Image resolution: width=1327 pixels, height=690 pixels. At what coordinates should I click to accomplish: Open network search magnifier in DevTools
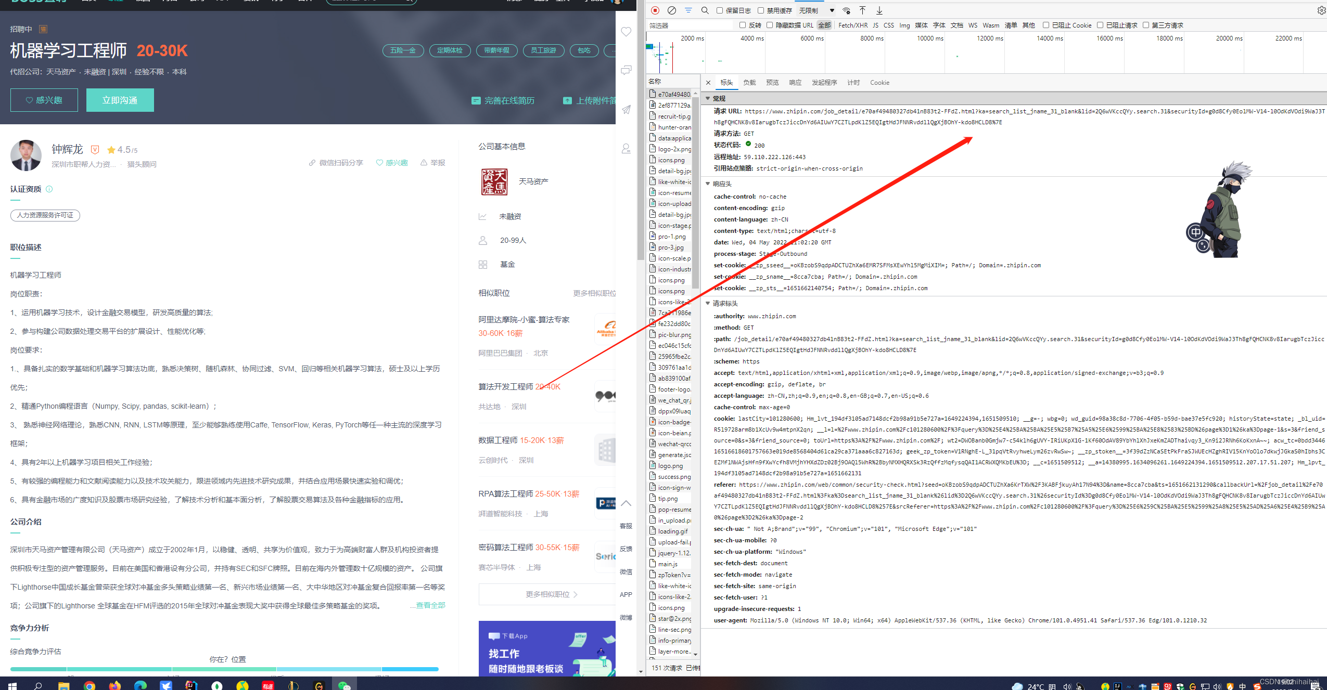(x=705, y=10)
